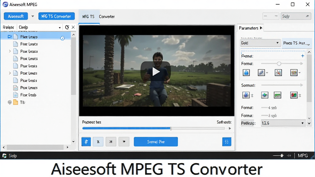Adjust the status bar zoom slider
Viewport: 315px width, 177px height.
[x=282, y=155]
